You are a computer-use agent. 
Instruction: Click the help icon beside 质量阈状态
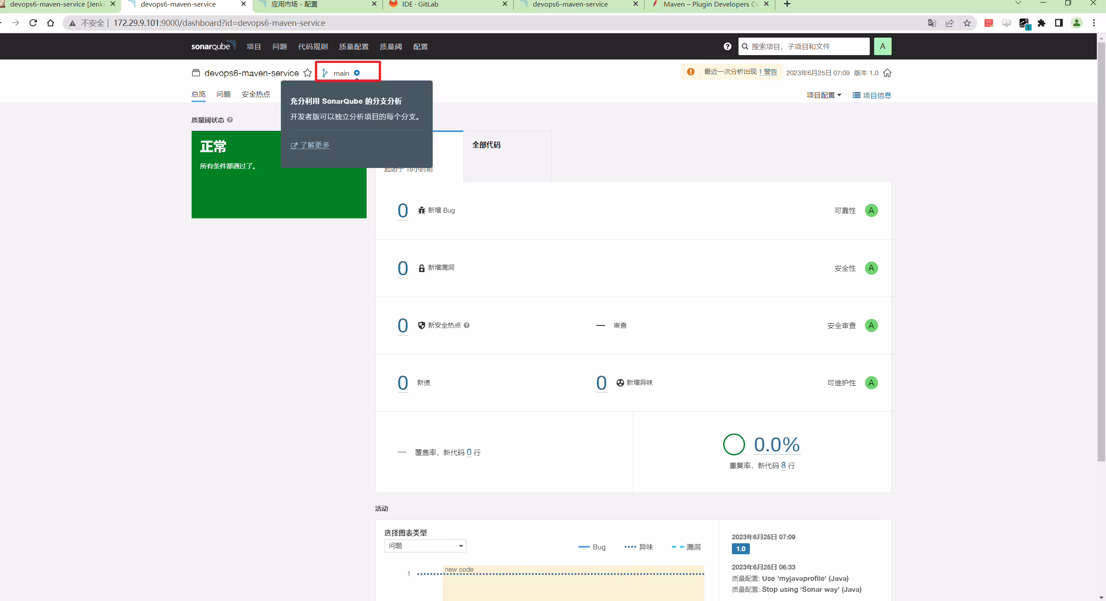(x=230, y=120)
